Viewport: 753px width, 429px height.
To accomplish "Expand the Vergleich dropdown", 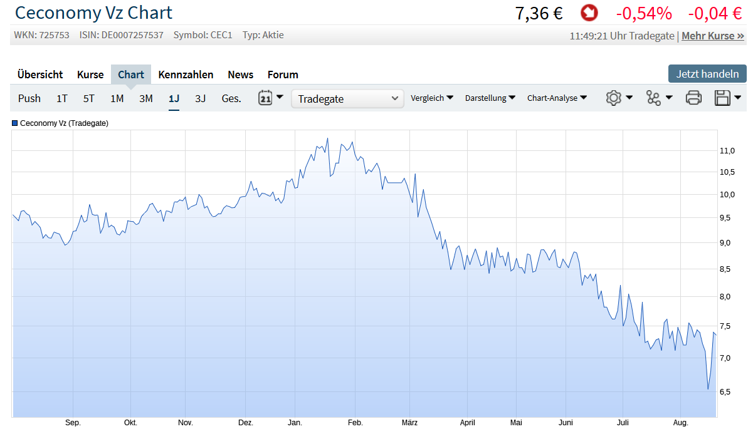I will tap(432, 98).
